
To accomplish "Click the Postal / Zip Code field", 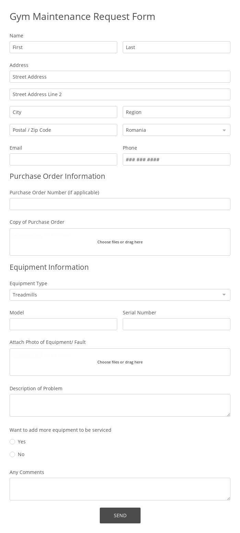I will click(x=63, y=130).
